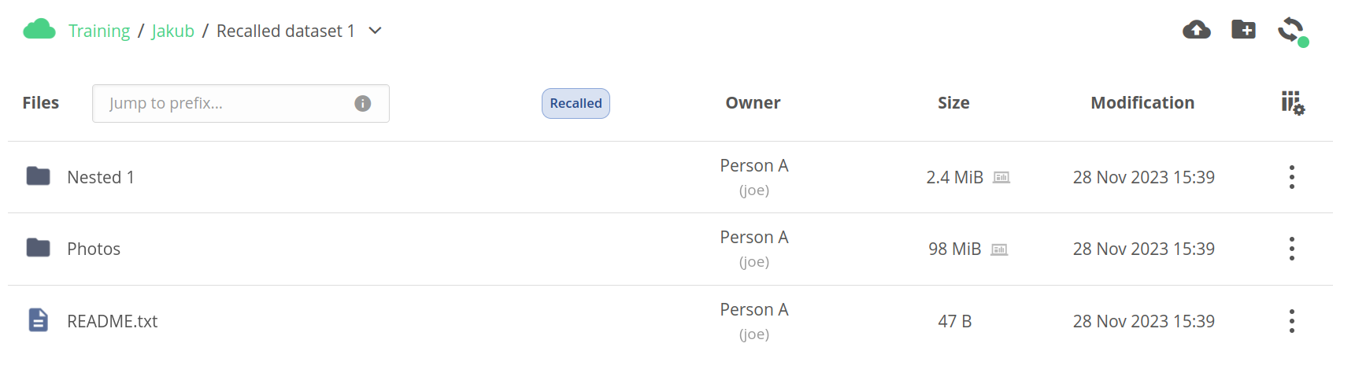Open the actions menu for Nested 1

[1292, 177]
